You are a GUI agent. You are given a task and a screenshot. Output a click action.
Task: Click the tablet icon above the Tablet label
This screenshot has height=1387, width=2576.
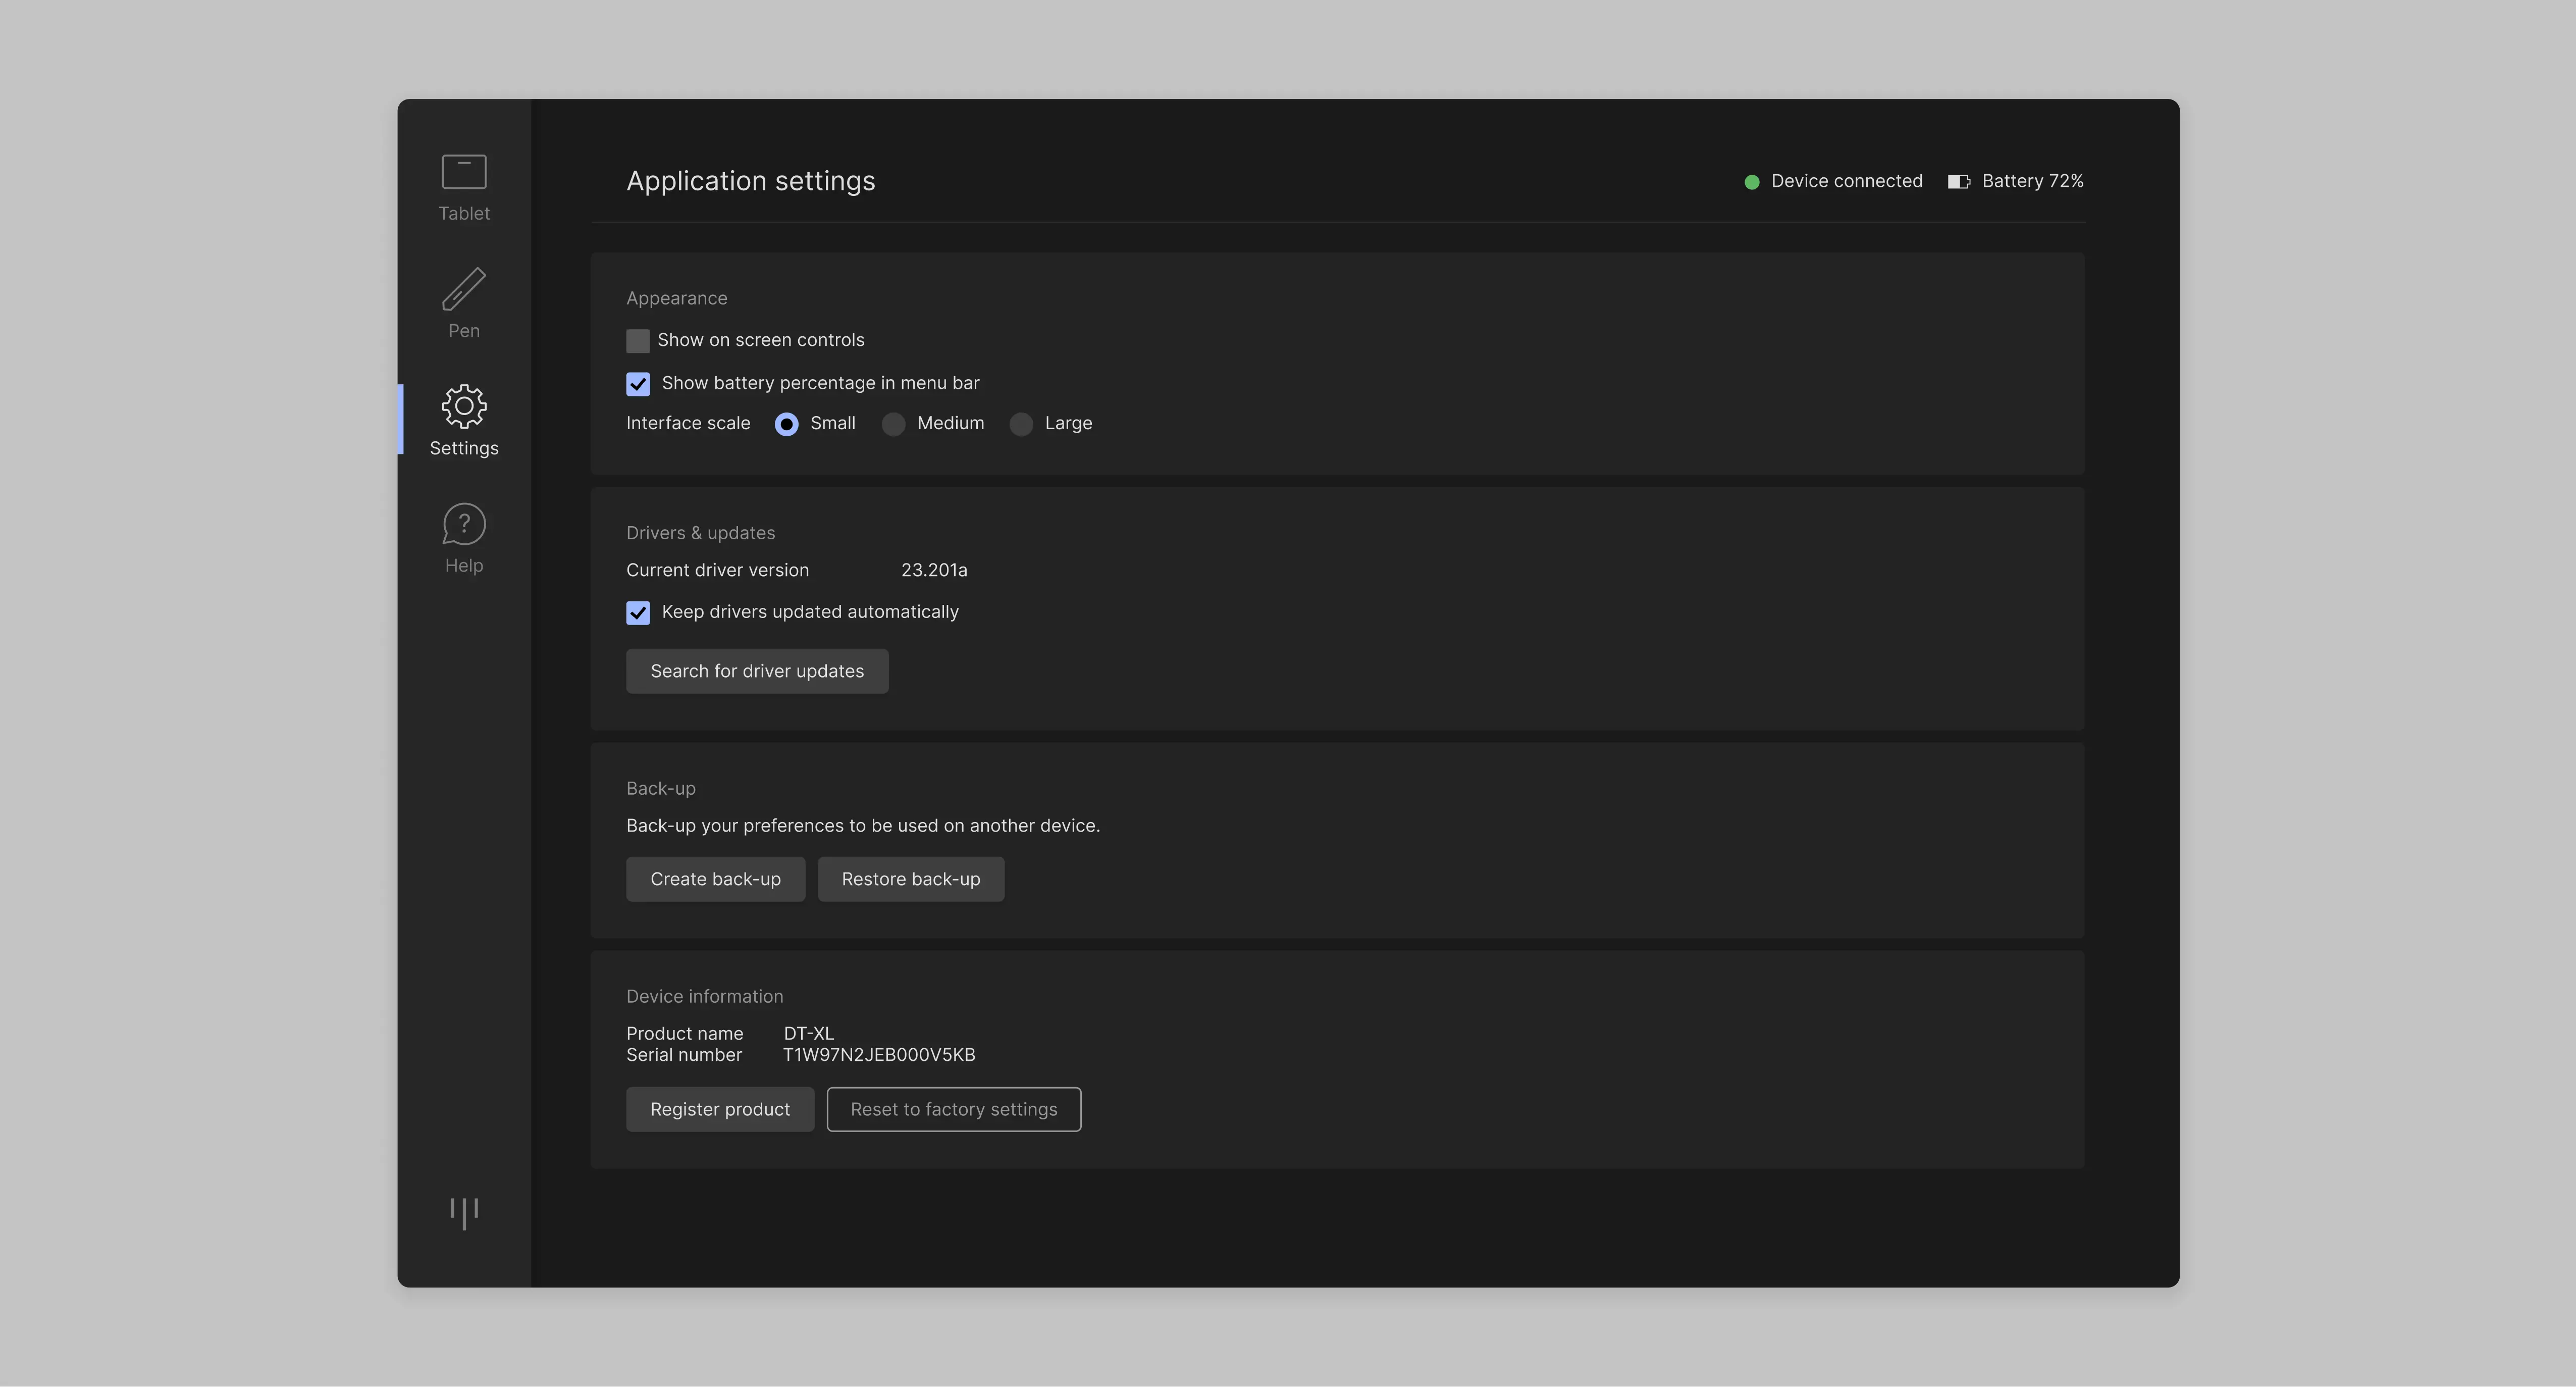[463, 171]
